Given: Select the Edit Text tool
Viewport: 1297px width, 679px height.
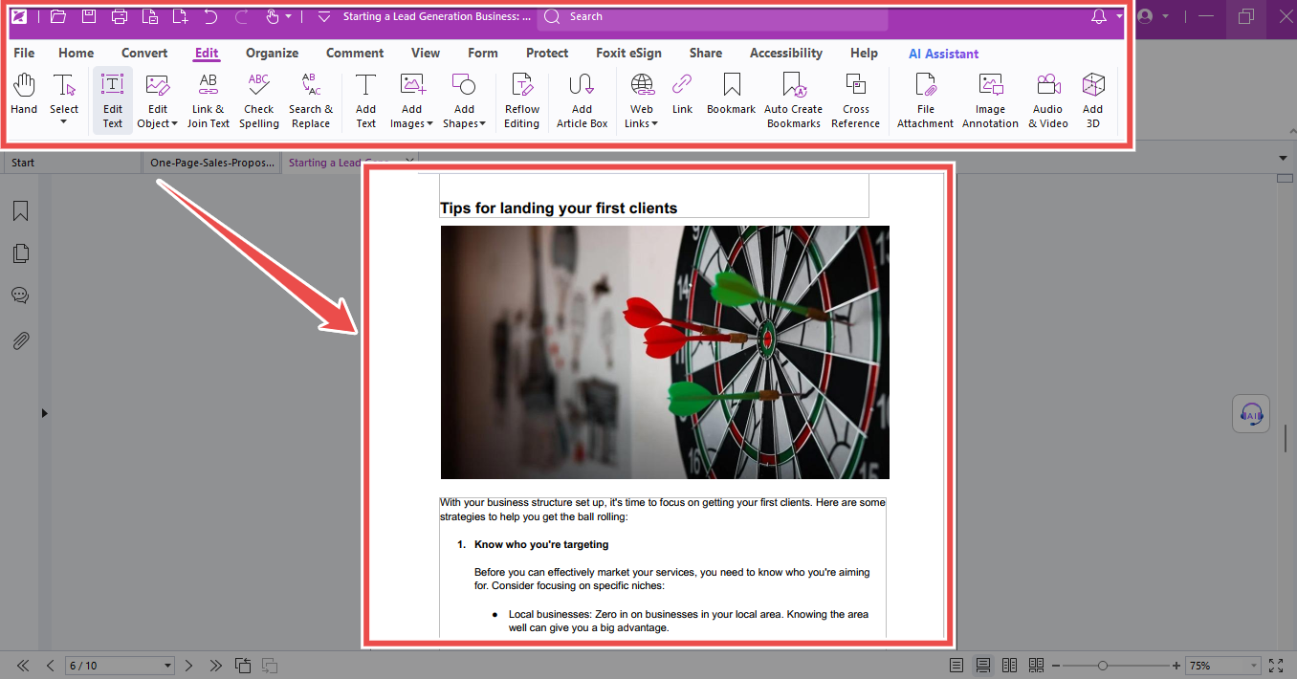Looking at the screenshot, I should [112, 99].
